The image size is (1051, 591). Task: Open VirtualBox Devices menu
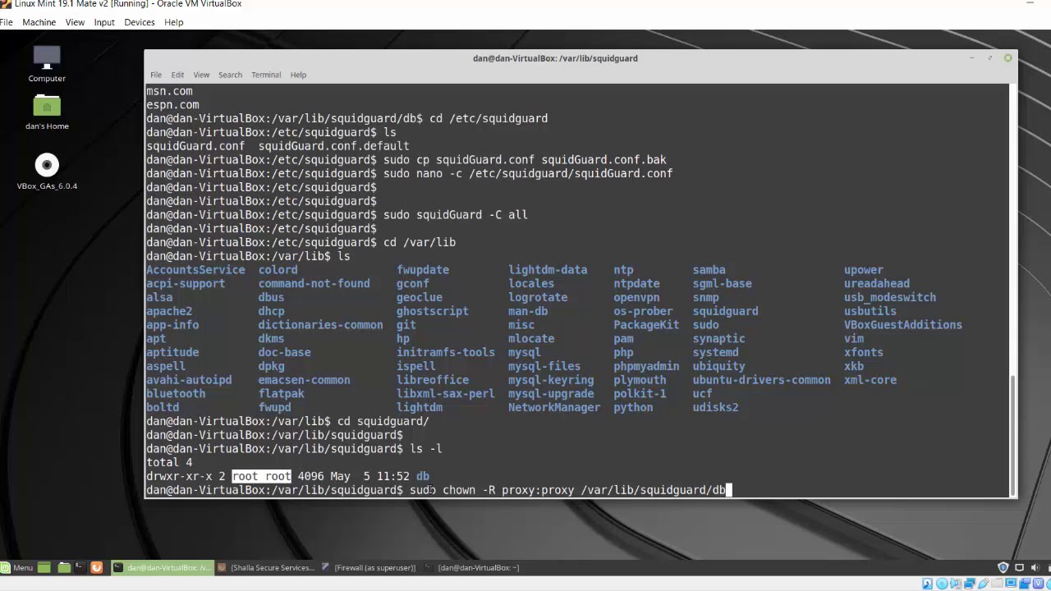coord(140,22)
